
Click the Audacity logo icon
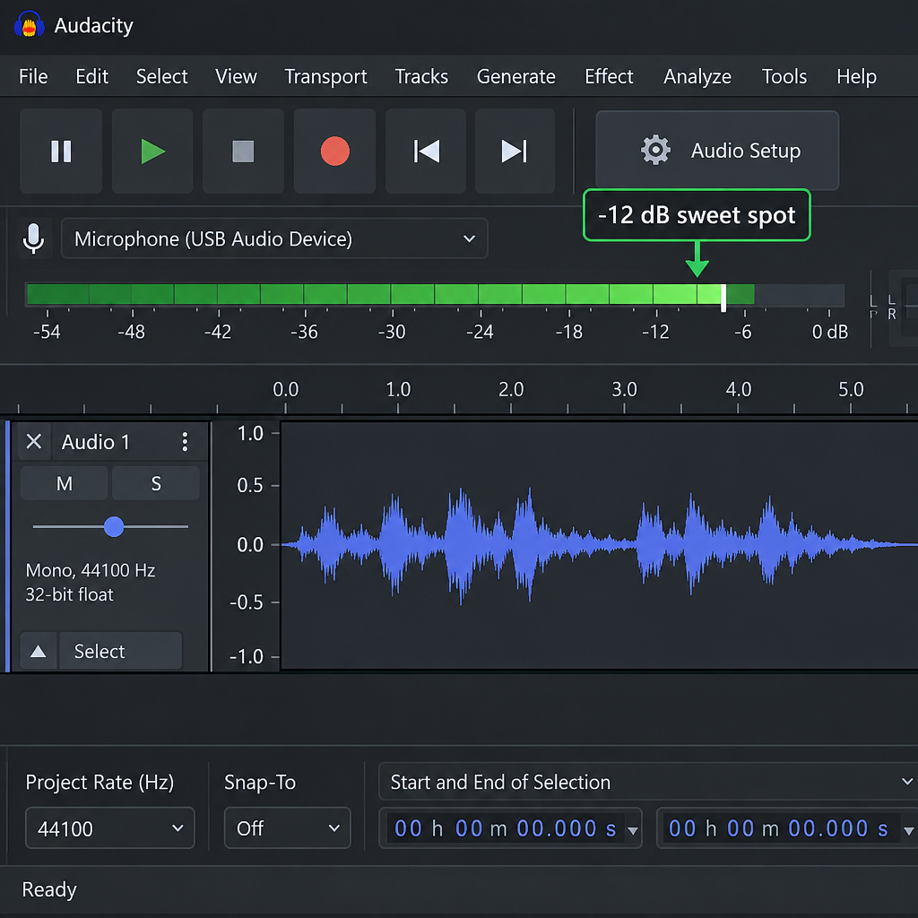(x=30, y=25)
